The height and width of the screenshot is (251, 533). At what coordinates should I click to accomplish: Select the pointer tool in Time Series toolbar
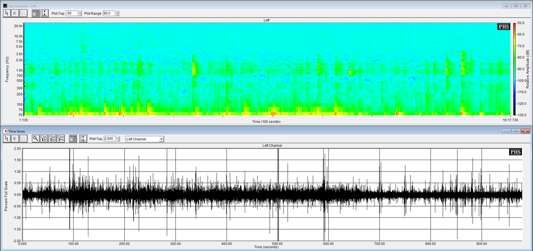point(7,139)
